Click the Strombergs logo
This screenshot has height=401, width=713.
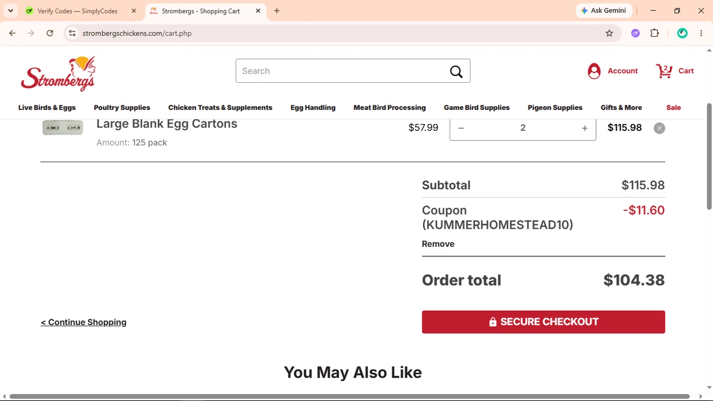pyautogui.click(x=58, y=74)
